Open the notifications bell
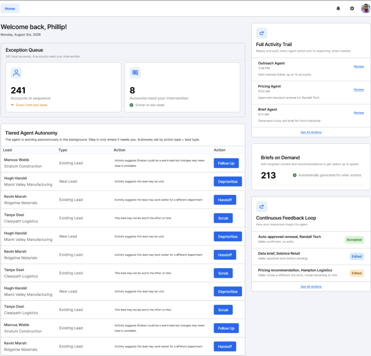 tap(338, 9)
